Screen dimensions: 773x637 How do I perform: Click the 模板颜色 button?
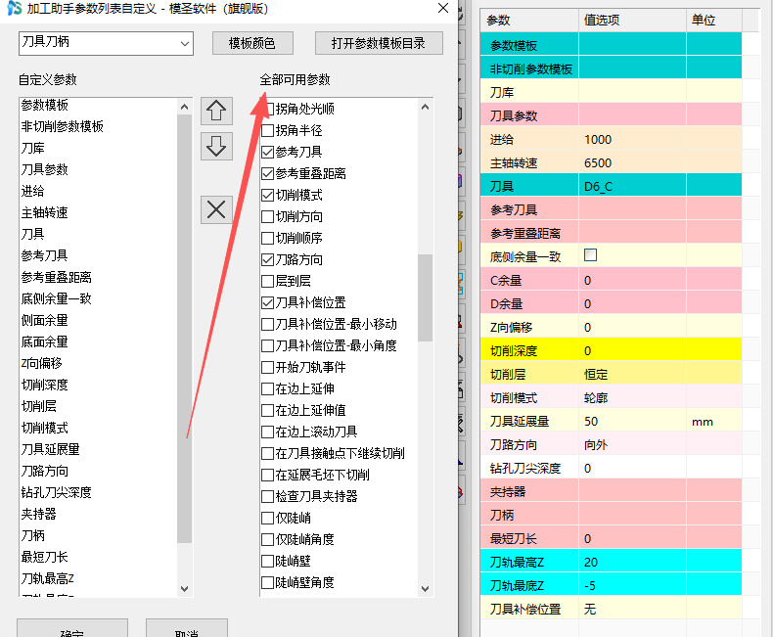(252, 43)
